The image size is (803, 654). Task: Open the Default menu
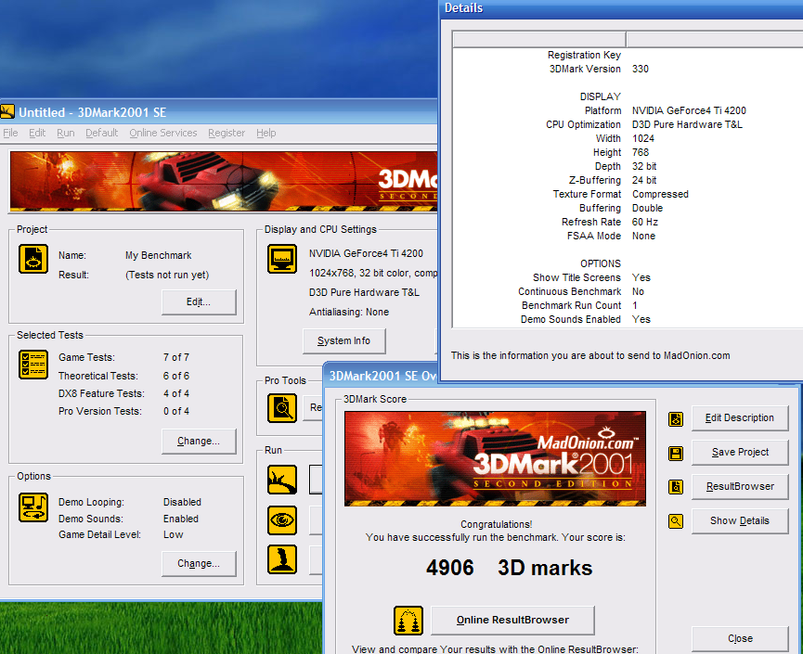[x=101, y=133]
